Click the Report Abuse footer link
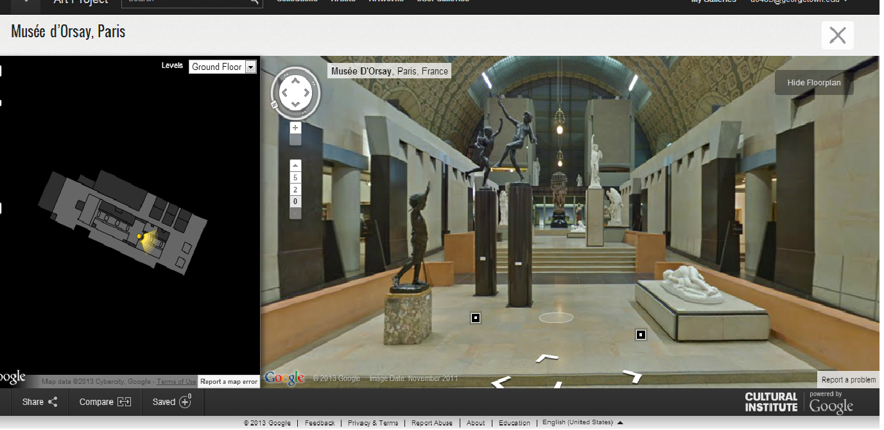This screenshot has width=884, height=430. click(x=432, y=423)
